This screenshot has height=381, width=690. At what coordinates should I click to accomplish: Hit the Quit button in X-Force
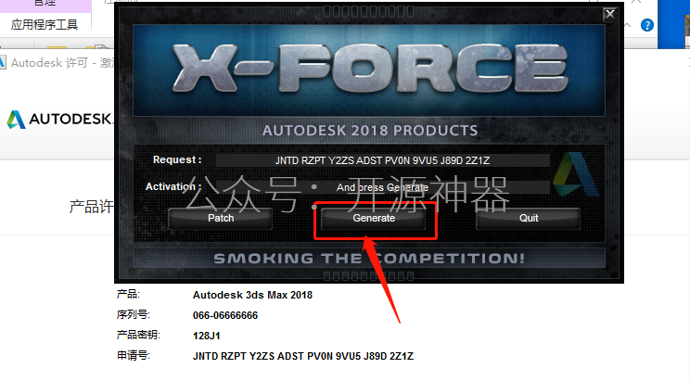click(x=528, y=218)
